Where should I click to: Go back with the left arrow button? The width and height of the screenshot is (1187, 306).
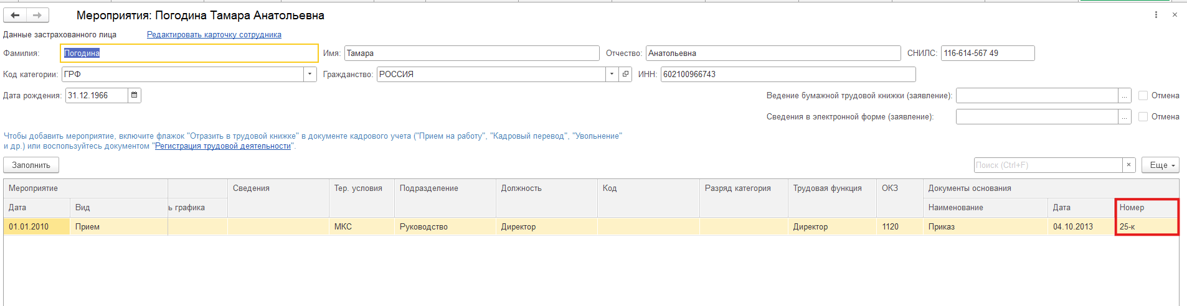15,15
